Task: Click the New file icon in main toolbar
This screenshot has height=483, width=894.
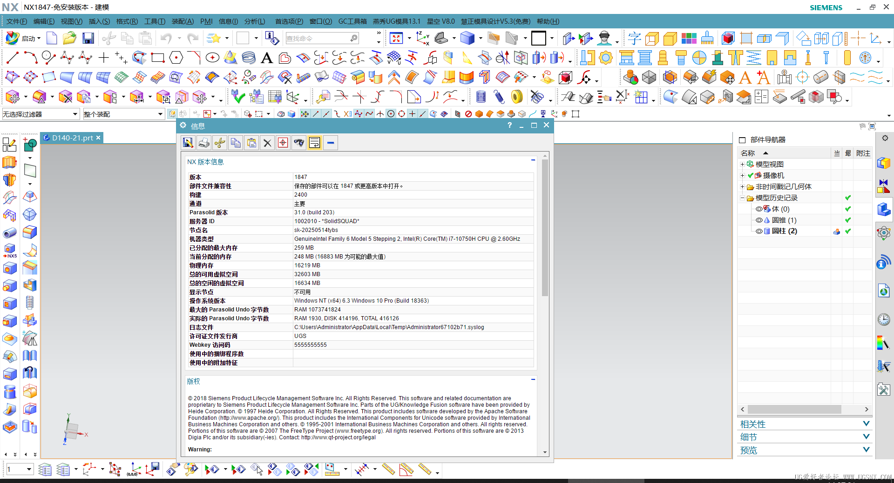Action: coord(52,38)
